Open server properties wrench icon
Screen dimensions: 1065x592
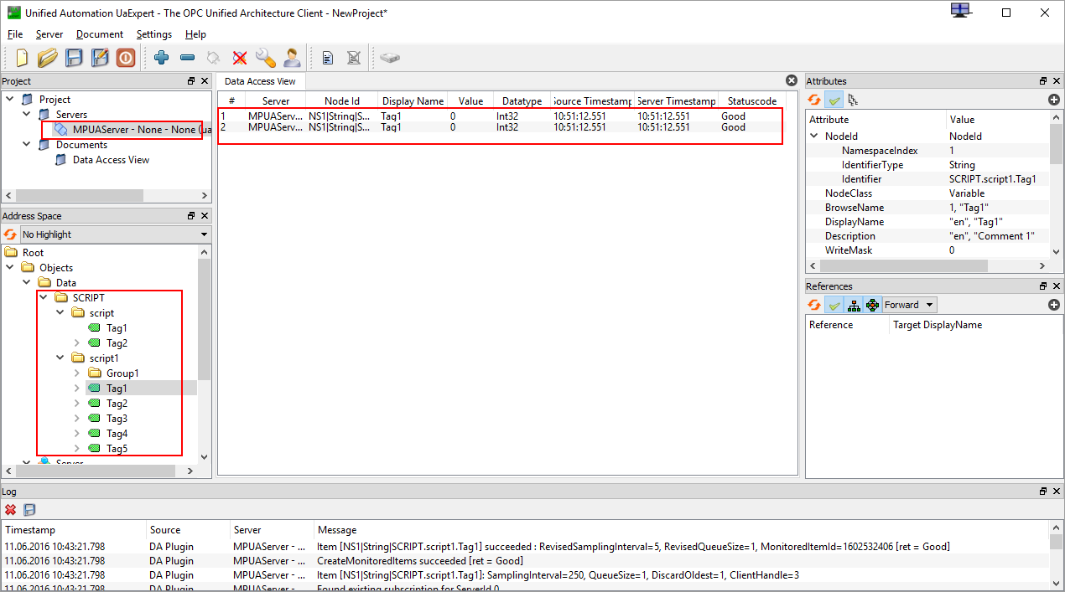coord(265,58)
